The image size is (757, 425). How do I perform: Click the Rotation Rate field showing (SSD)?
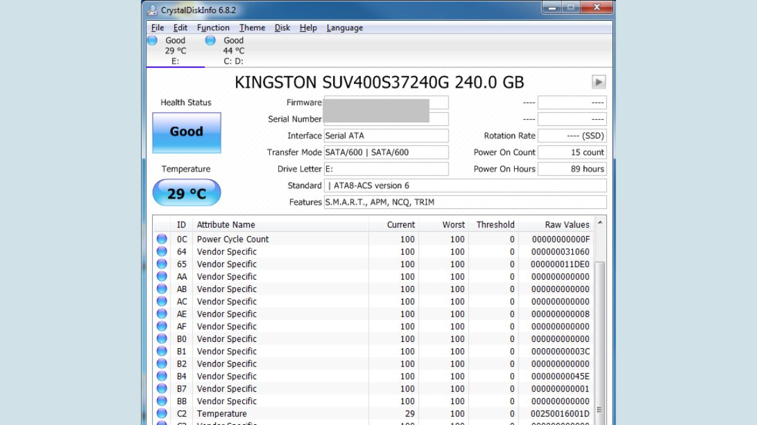(x=572, y=135)
